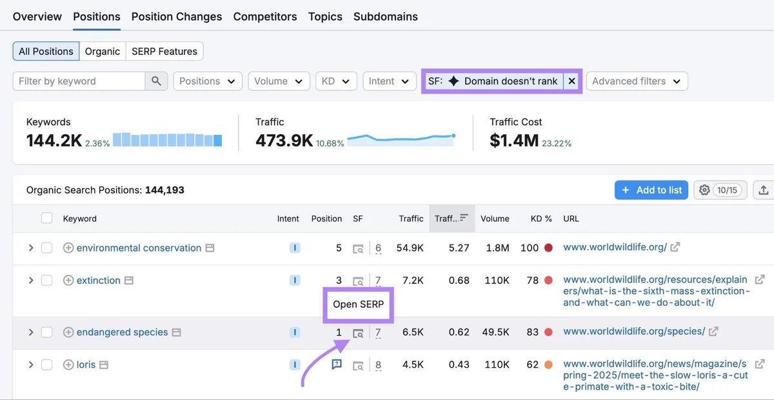The width and height of the screenshot is (774, 400).
Task: Check the extinction row checkbox
Action: click(x=46, y=280)
